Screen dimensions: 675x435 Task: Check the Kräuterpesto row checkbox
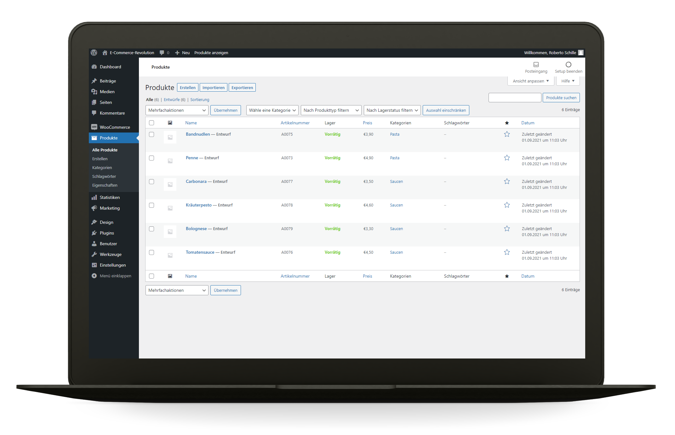click(152, 205)
